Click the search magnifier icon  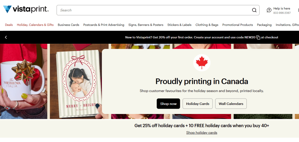[254, 10]
